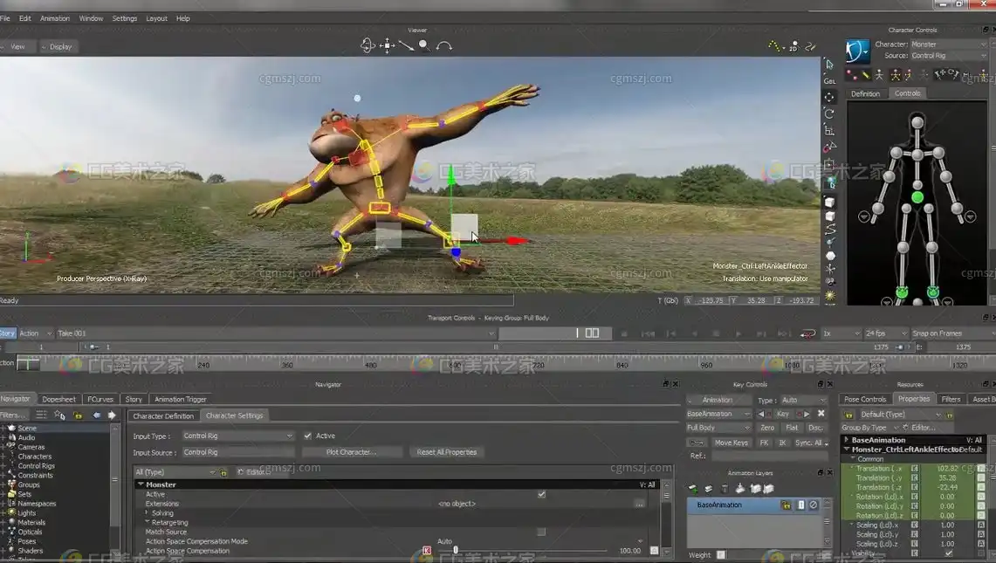This screenshot has width=996, height=563.
Task: Toggle the lock icon on BaseAnimation layer
Action: 786,505
